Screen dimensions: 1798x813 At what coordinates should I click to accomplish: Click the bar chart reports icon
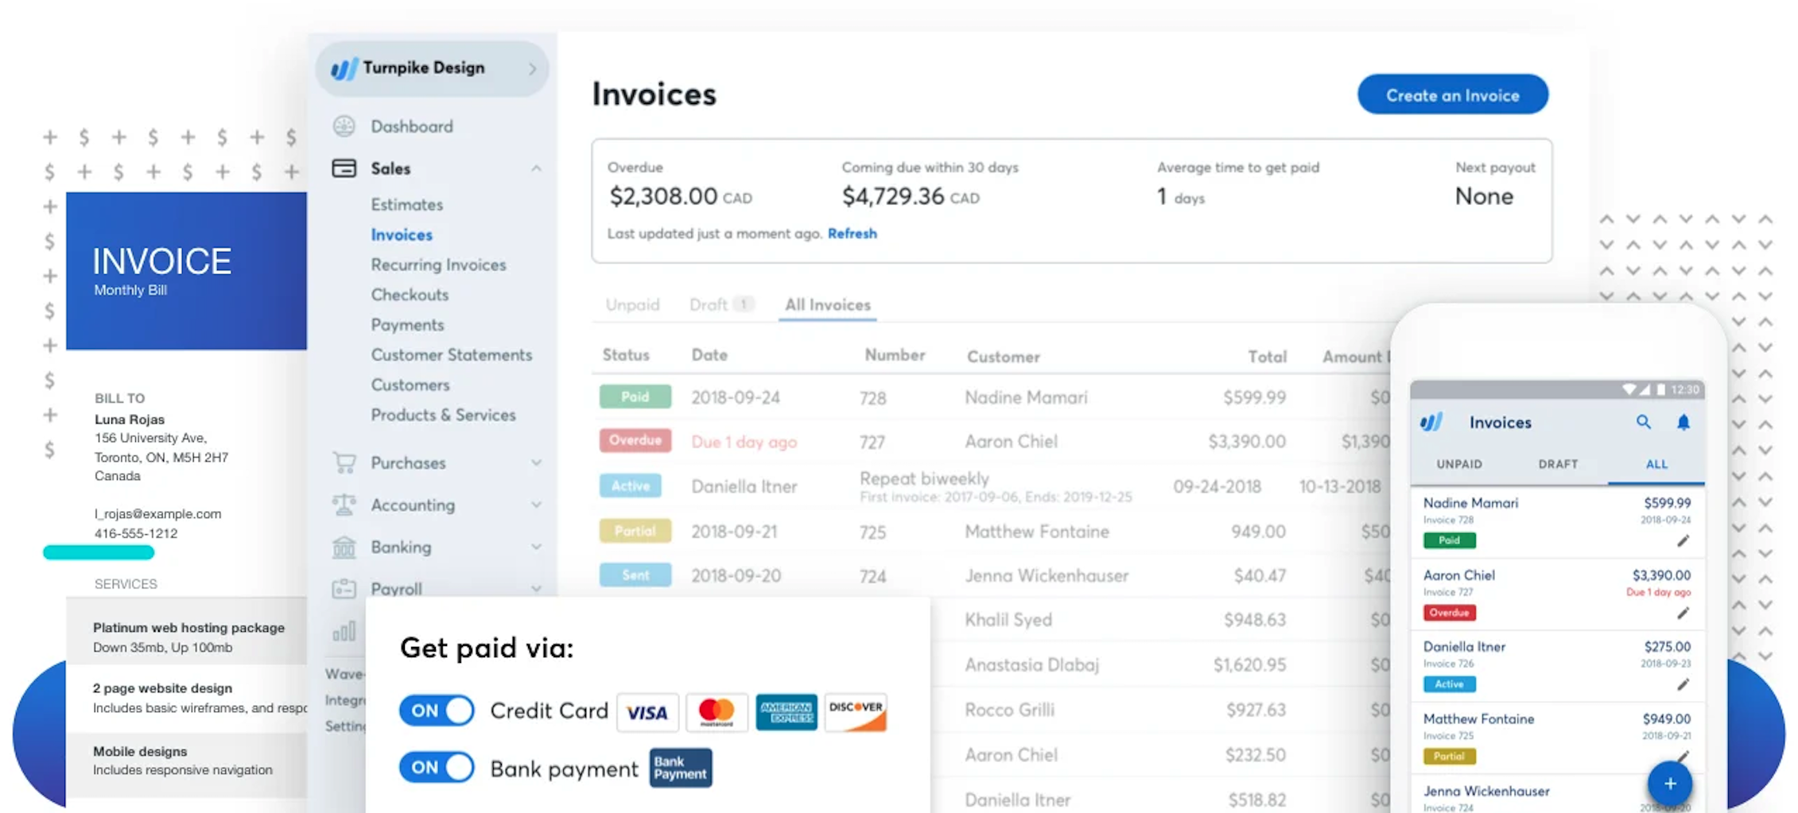(x=344, y=632)
